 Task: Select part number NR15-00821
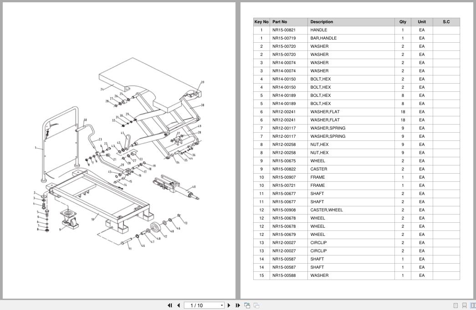coord(284,30)
